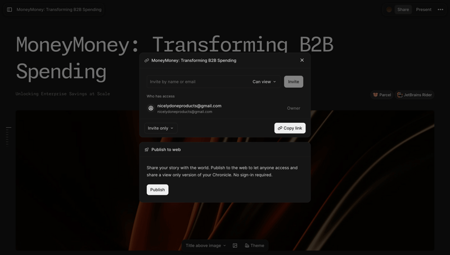450x255 pixels.
Task: Close the share dialog
Action: click(x=302, y=60)
